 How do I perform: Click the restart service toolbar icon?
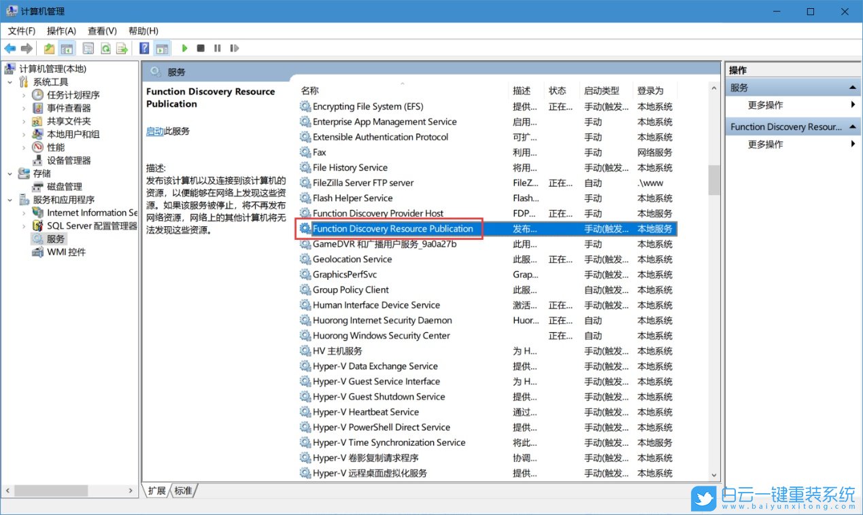tap(233, 48)
